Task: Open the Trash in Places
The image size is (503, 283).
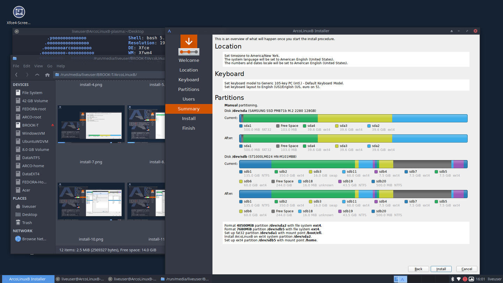Action: [32, 223]
